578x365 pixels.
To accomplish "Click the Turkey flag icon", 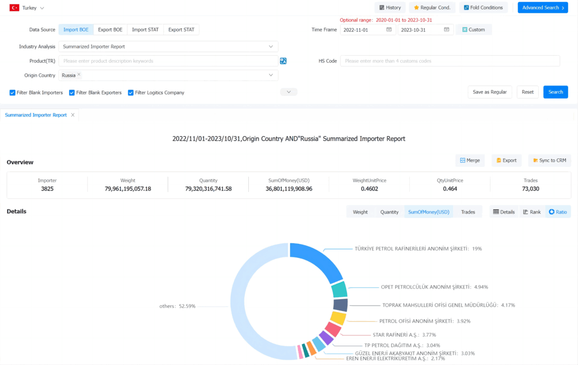I will pos(14,8).
